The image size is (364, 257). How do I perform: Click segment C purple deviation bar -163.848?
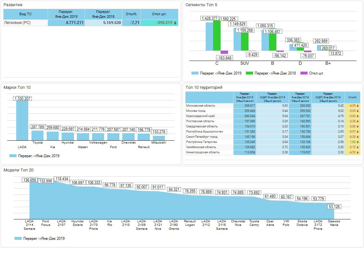(x=224, y=52)
